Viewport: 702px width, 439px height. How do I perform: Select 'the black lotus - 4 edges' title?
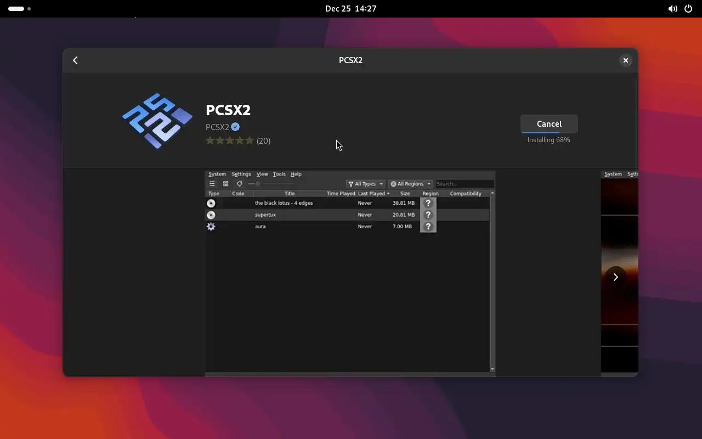pyautogui.click(x=284, y=203)
